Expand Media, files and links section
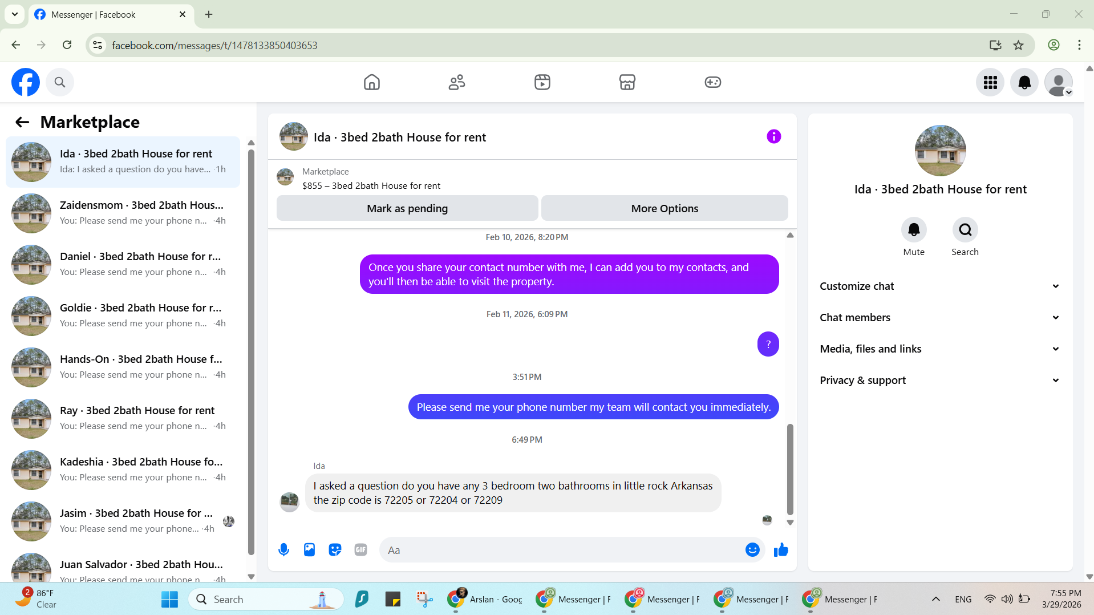This screenshot has height=615, width=1094. [x=940, y=349]
